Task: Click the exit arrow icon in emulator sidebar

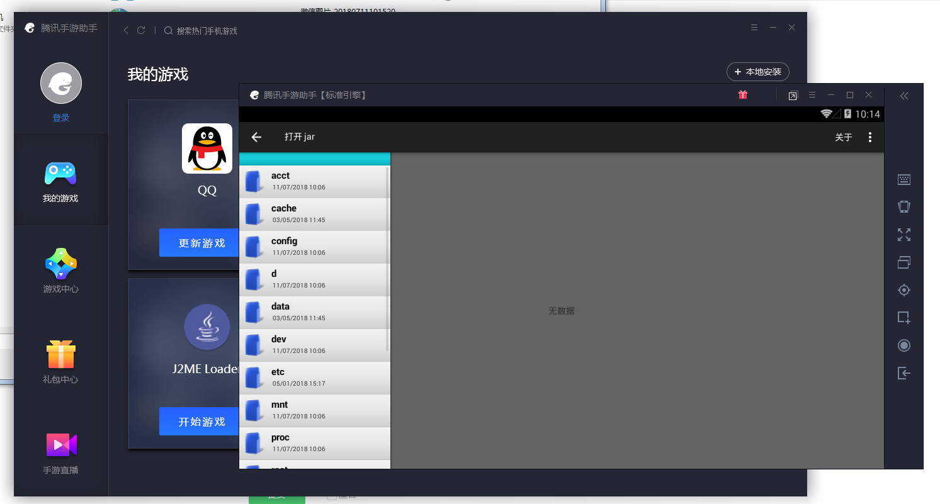Action: 903,373
